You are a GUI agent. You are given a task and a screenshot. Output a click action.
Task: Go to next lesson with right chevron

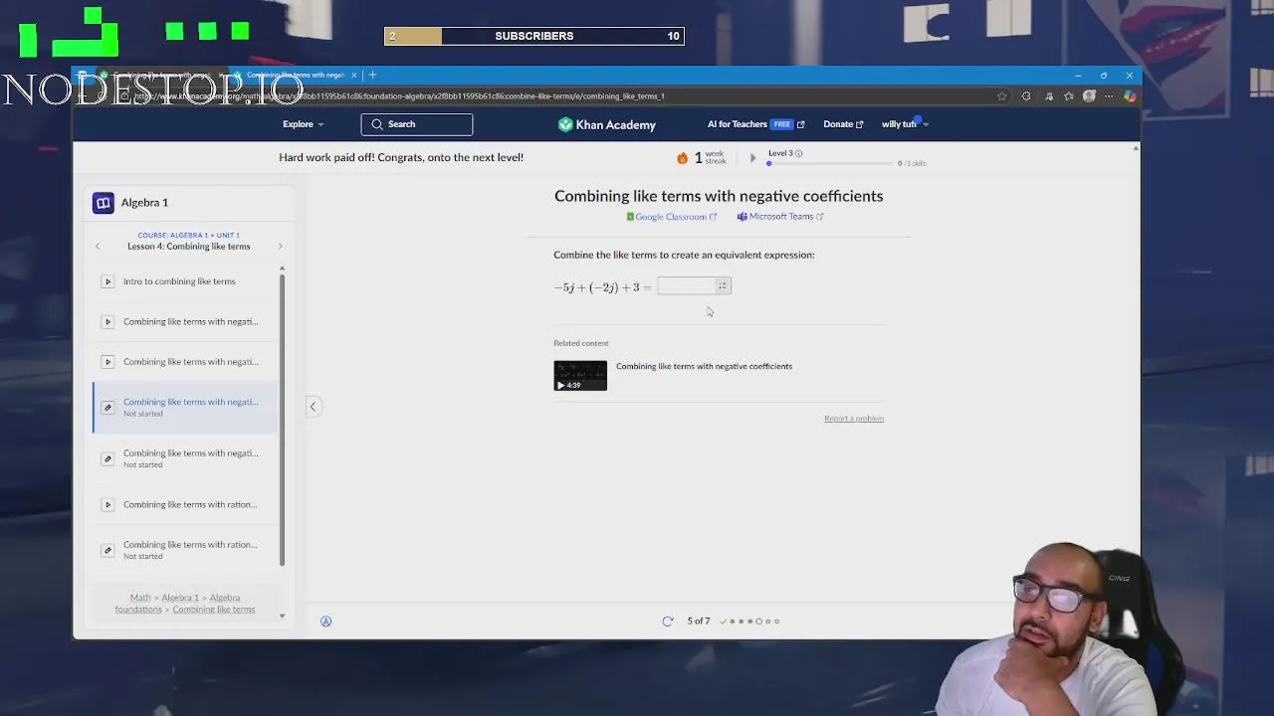[280, 247]
